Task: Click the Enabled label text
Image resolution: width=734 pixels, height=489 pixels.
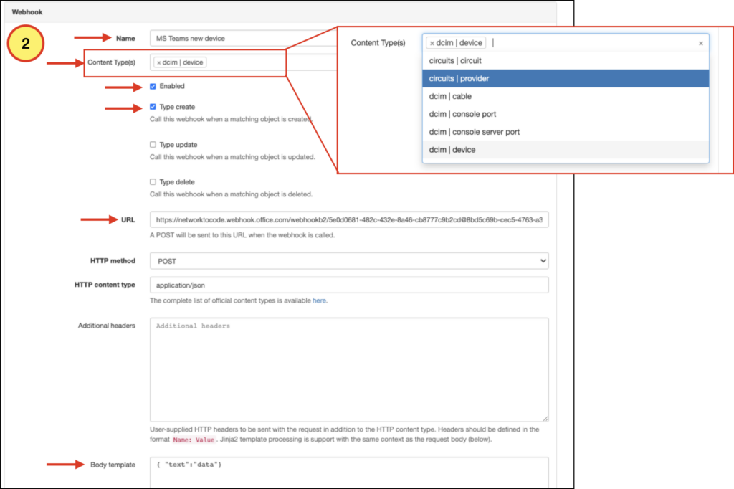Action: (172, 86)
